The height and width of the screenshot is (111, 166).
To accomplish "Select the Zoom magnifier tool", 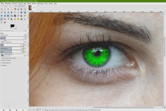I will [5, 12].
